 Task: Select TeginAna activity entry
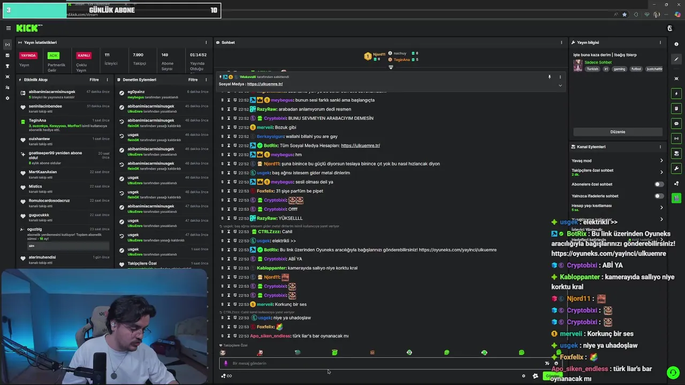(65, 125)
